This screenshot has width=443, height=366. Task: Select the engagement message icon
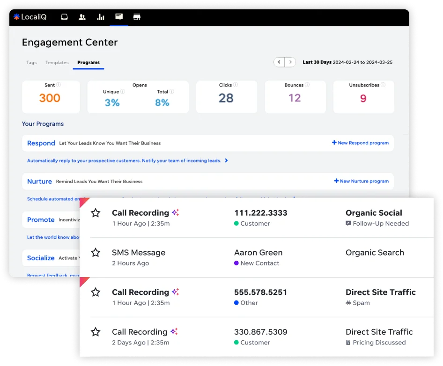[119, 17]
